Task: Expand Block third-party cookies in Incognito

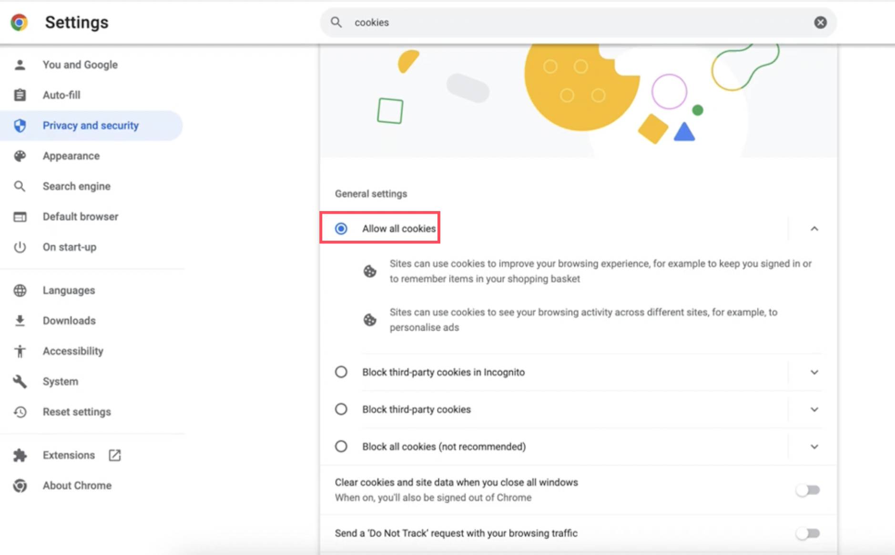Action: (x=814, y=372)
